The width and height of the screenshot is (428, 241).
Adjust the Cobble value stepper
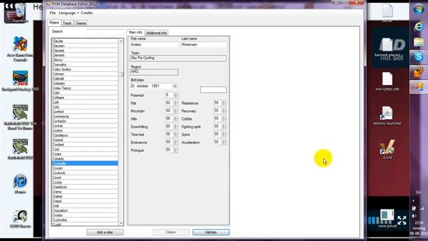(224, 119)
